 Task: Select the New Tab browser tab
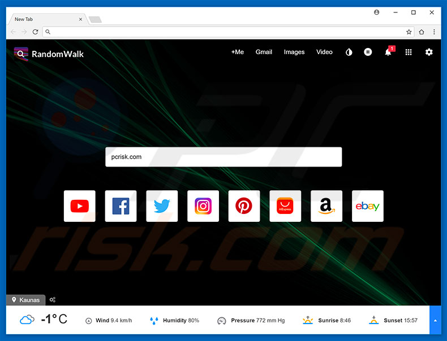point(47,19)
